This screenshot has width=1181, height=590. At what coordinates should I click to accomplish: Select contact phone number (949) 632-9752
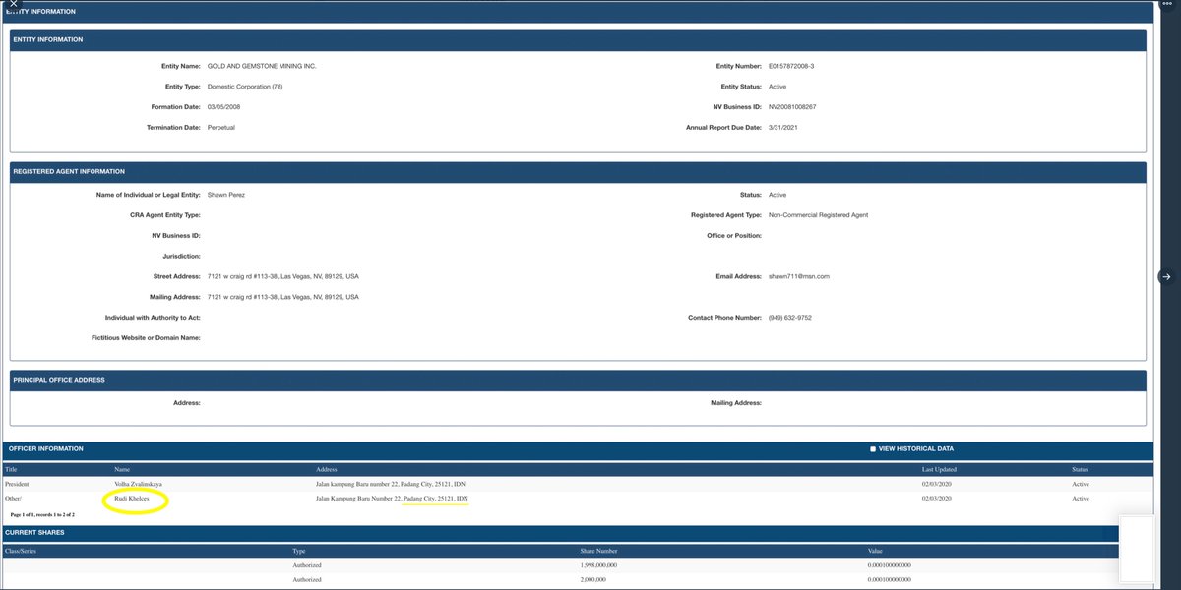(x=790, y=318)
